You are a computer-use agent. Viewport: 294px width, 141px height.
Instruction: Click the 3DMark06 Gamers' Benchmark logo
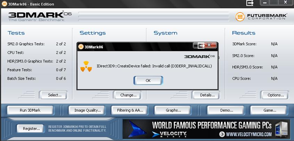(x=40, y=16)
